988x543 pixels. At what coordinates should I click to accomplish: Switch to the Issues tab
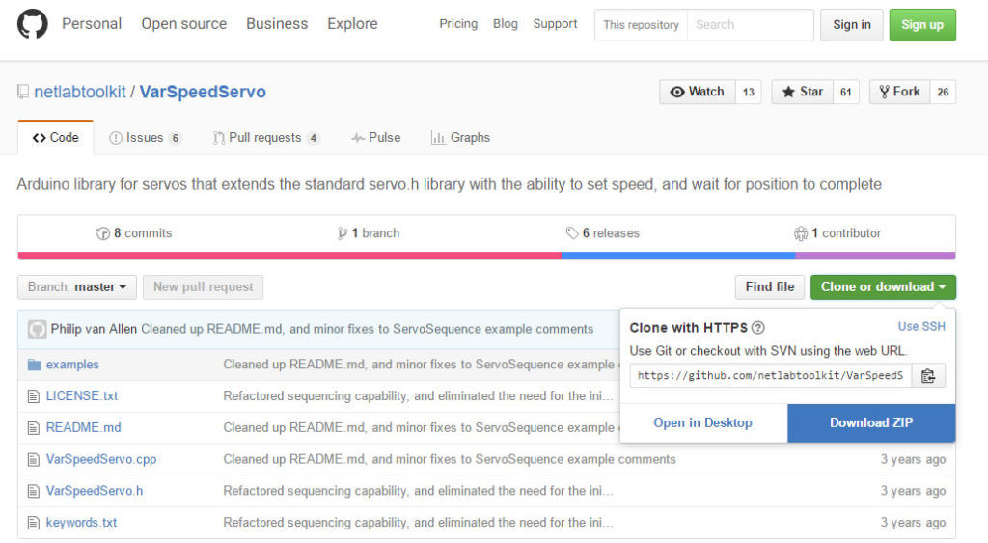(145, 138)
